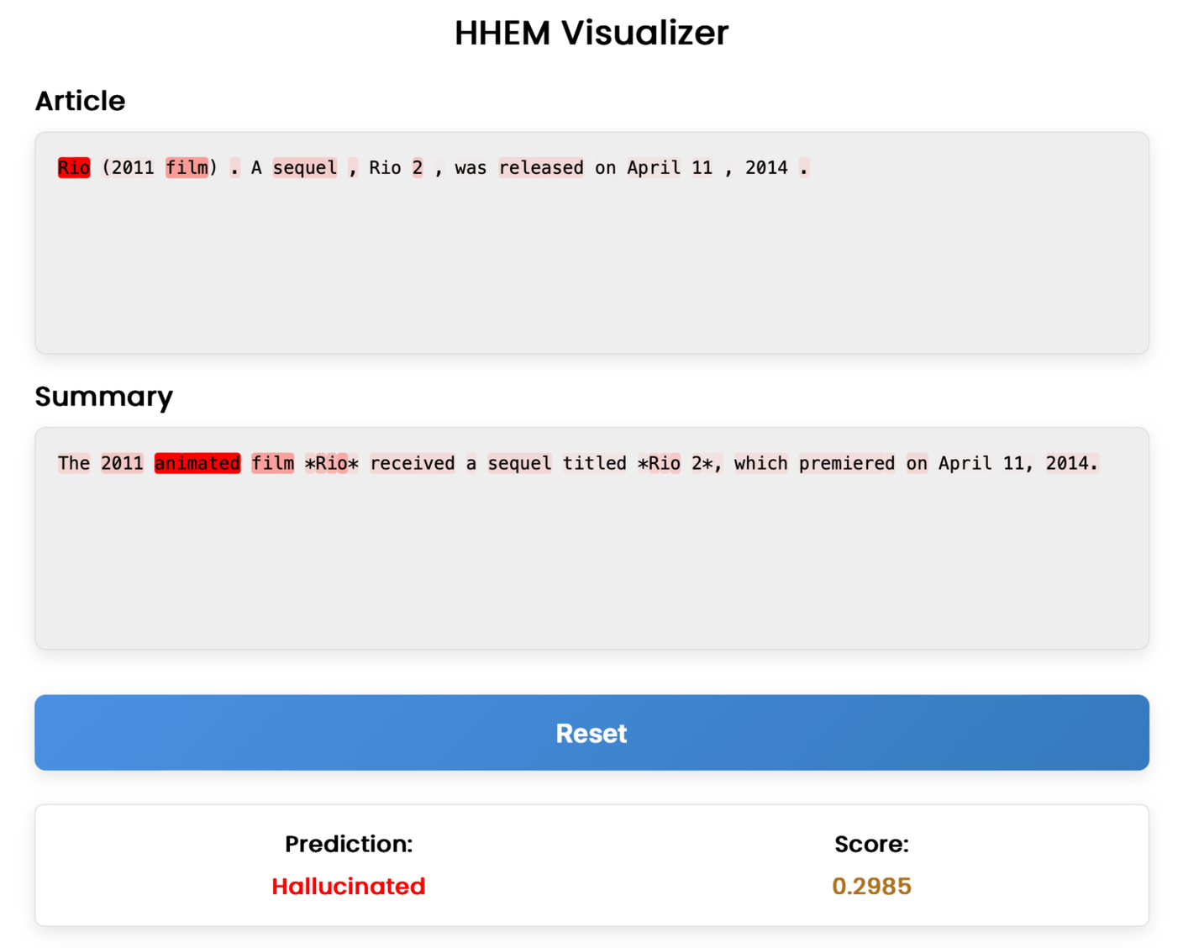Click inside the Article text box

tap(591, 269)
